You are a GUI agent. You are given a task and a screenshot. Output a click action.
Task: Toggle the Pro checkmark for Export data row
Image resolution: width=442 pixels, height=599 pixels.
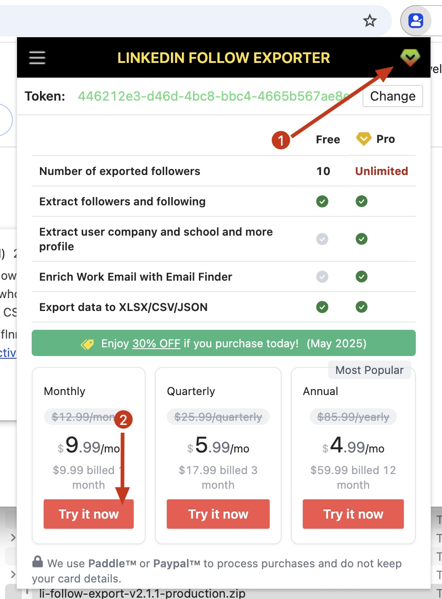pos(362,307)
